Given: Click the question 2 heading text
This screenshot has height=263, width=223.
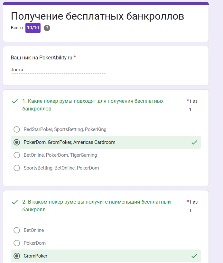Looking at the screenshot, I should click(x=97, y=206).
